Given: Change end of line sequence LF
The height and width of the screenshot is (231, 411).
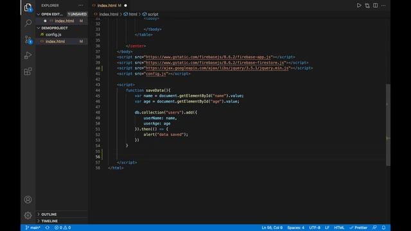Looking at the screenshot, I should [x=327, y=228].
